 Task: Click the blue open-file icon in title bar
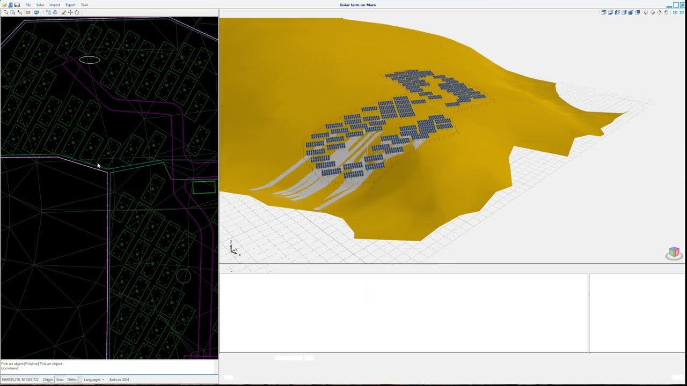click(x=10, y=5)
